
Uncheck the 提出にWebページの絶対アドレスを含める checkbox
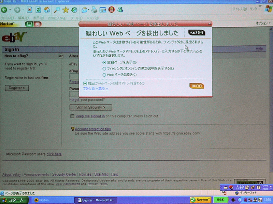click(85, 83)
